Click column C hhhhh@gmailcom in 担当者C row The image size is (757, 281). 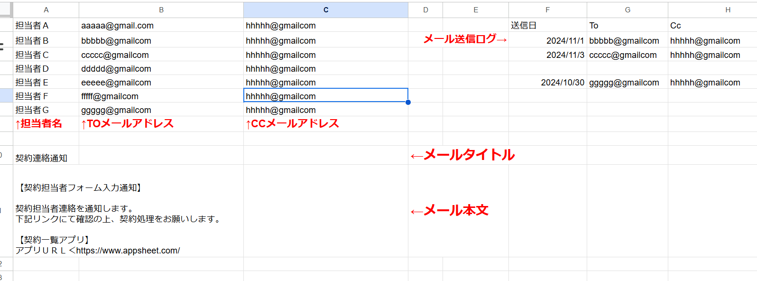tap(326, 55)
